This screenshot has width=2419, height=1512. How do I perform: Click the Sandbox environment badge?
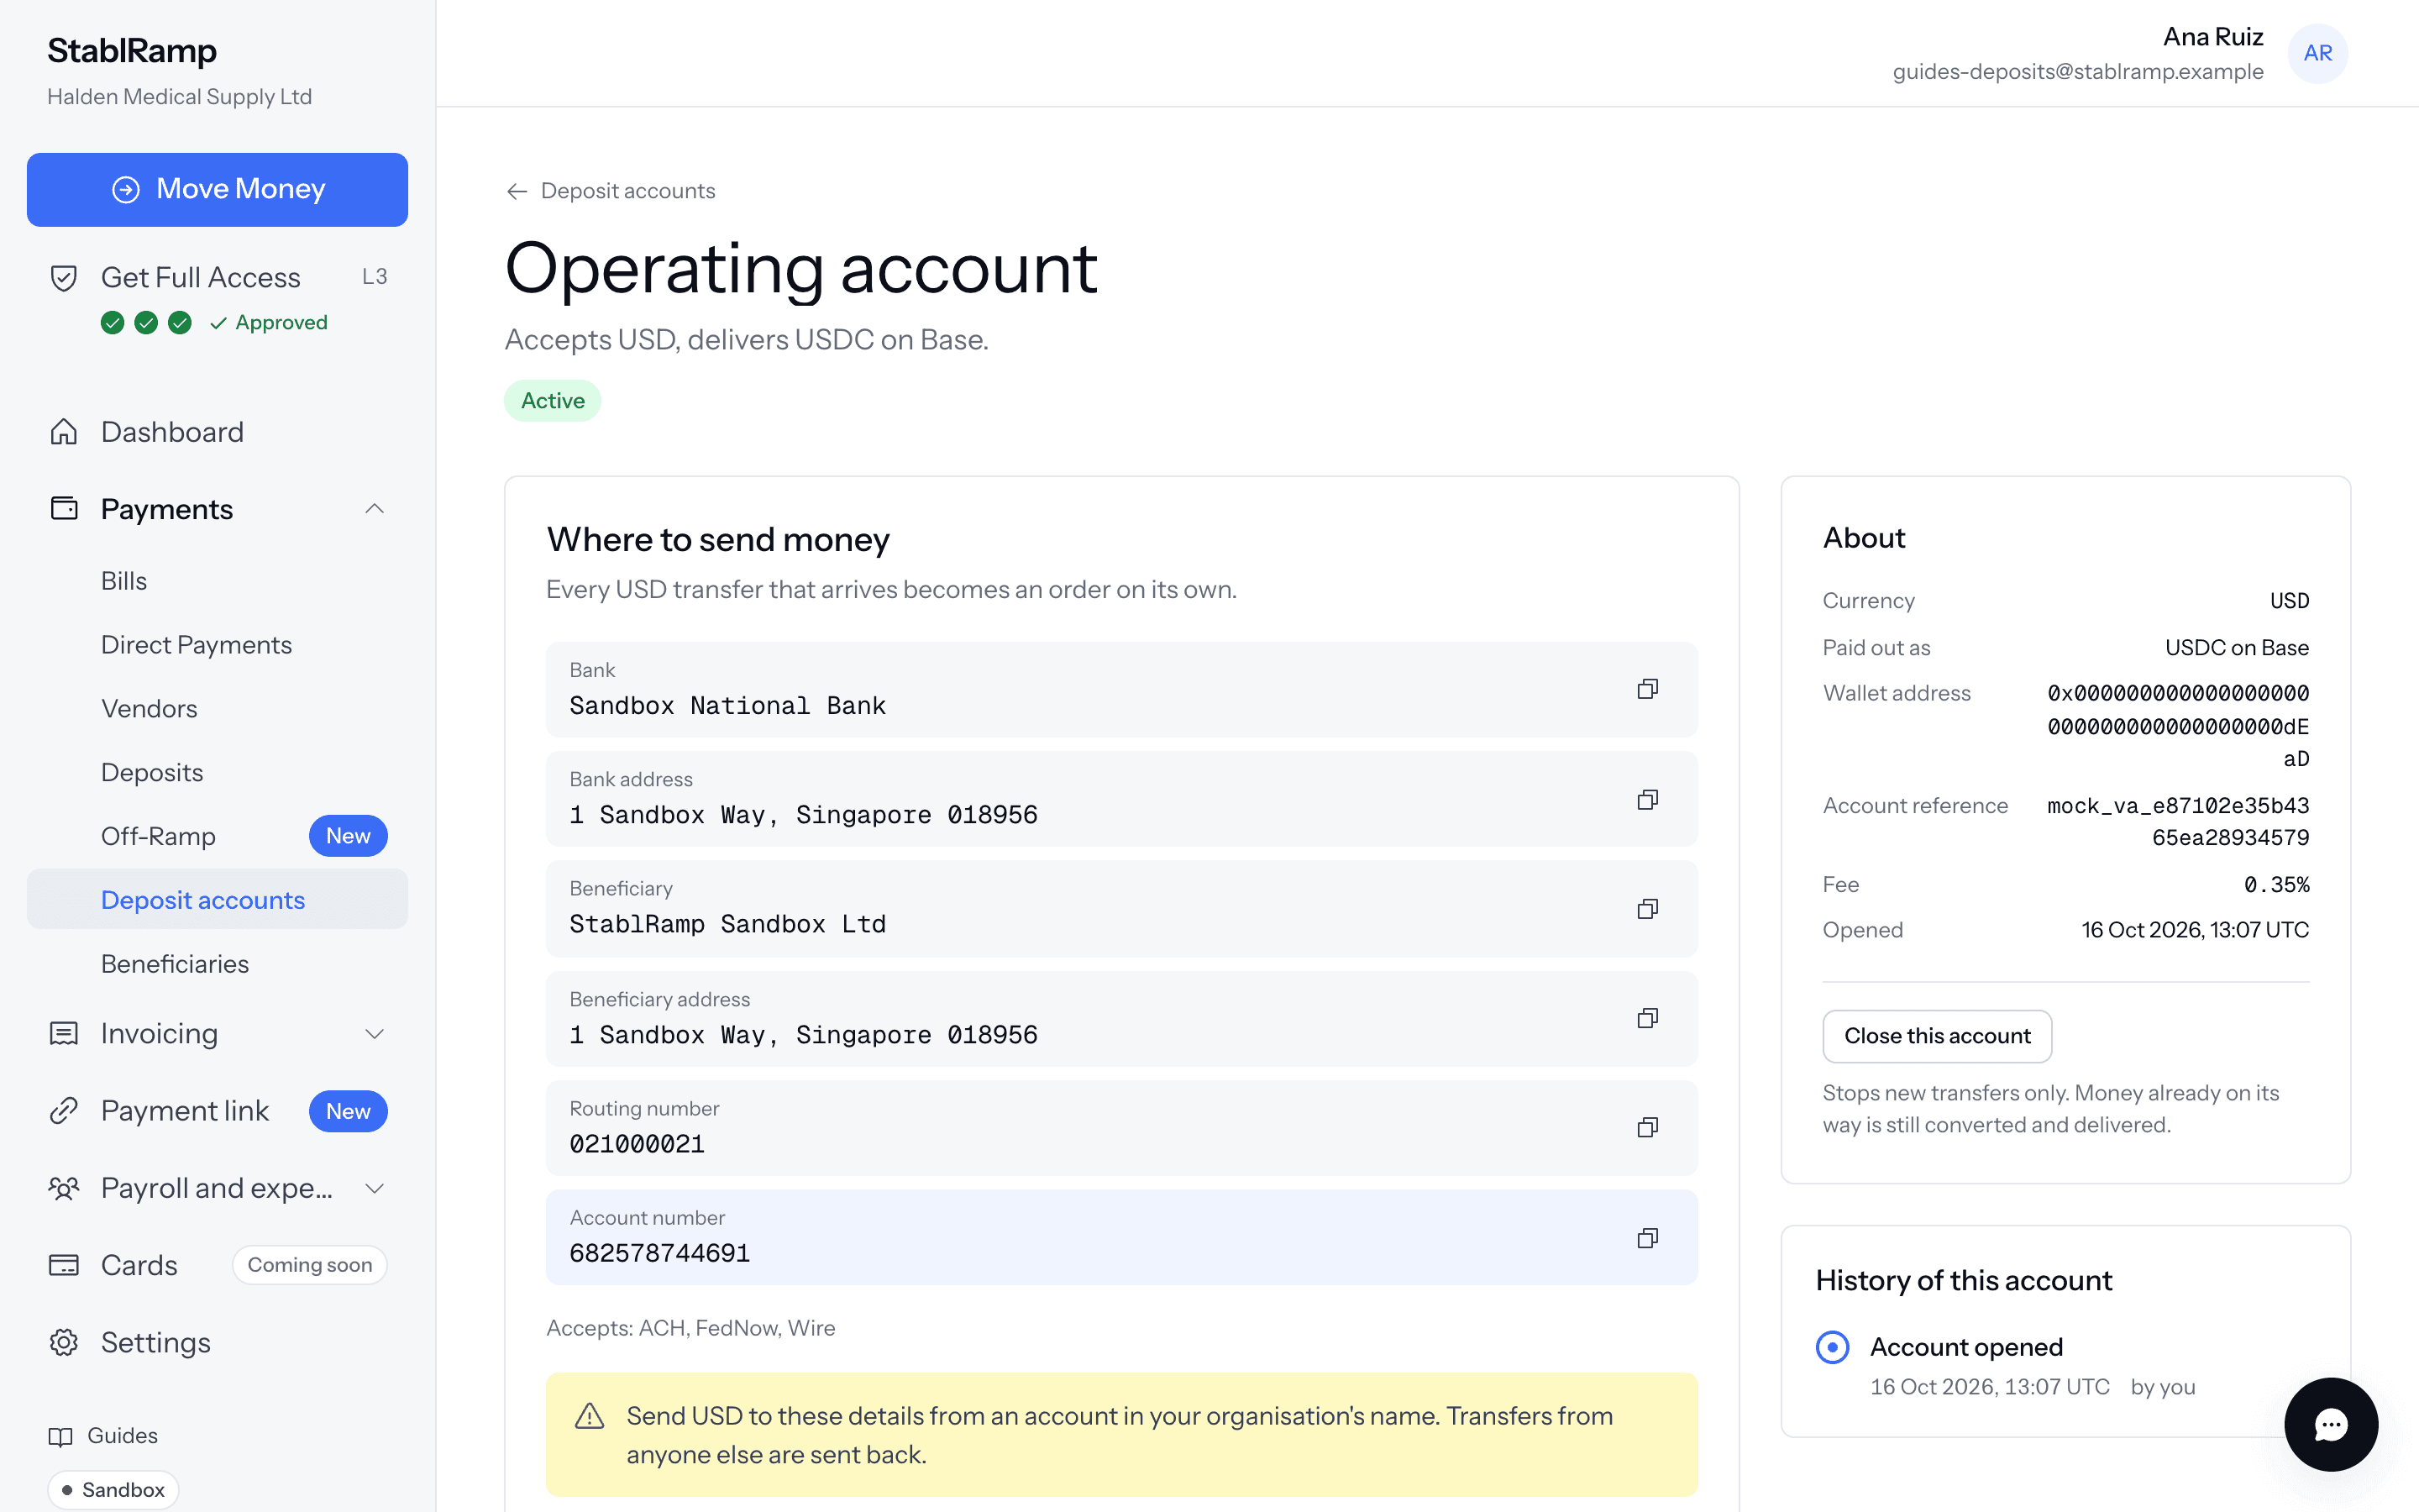pyautogui.click(x=113, y=1490)
